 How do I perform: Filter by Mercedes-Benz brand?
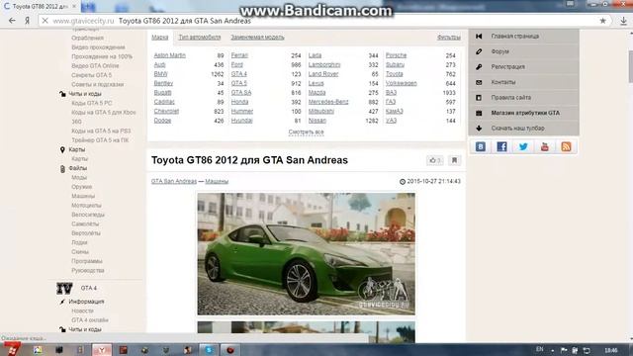(328, 102)
